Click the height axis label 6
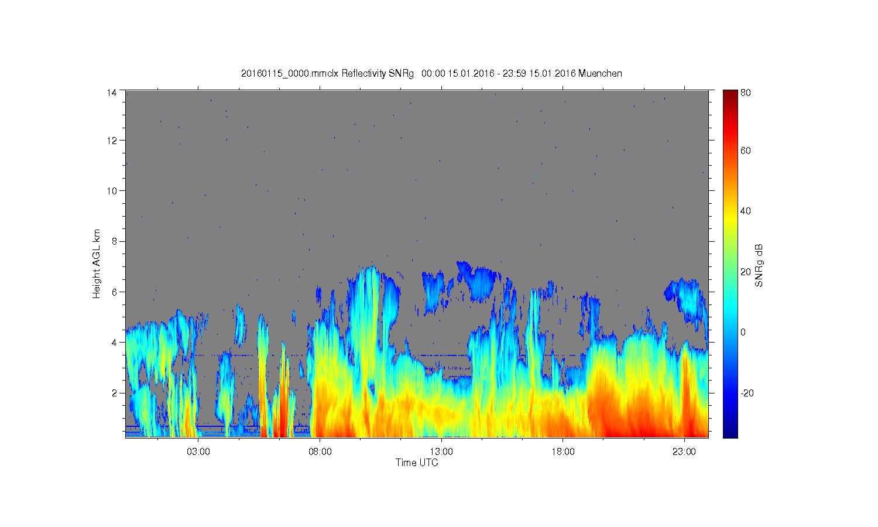The width and height of the screenshot is (878, 527). coord(114,292)
